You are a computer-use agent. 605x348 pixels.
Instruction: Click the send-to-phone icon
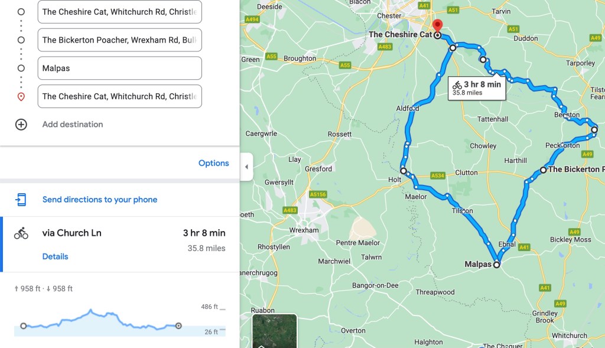(21, 200)
